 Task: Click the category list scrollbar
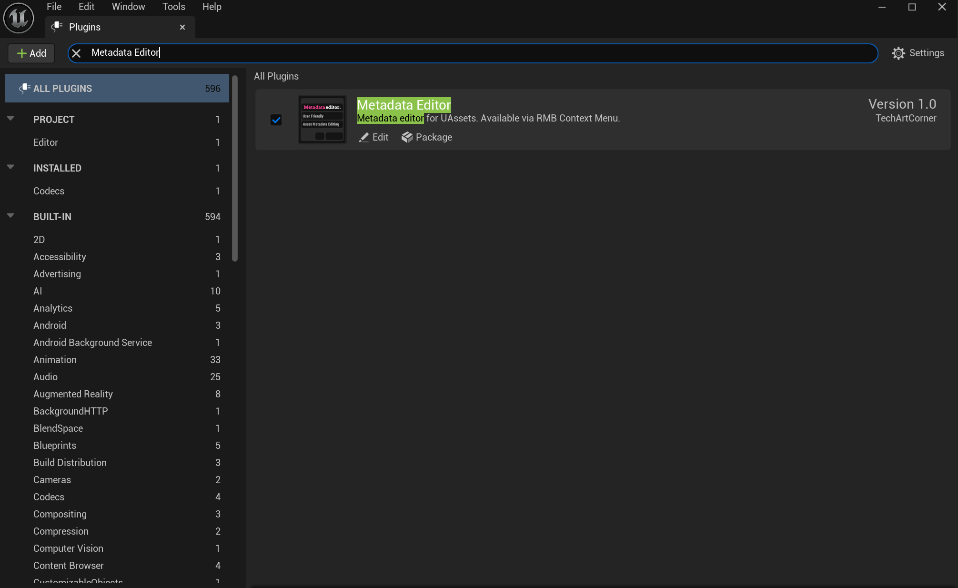(x=235, y=168)
